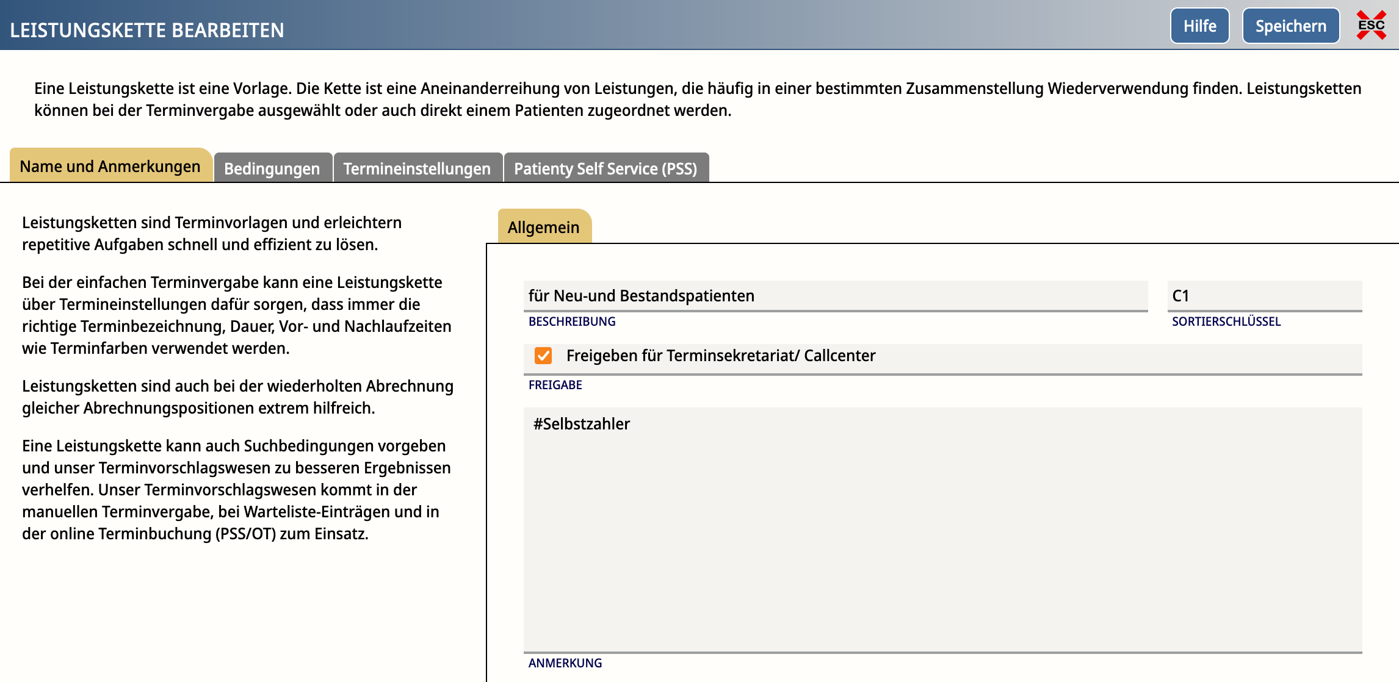Click the LEISTUNGSKETTE BEARBEITEN title

point(147,31)
